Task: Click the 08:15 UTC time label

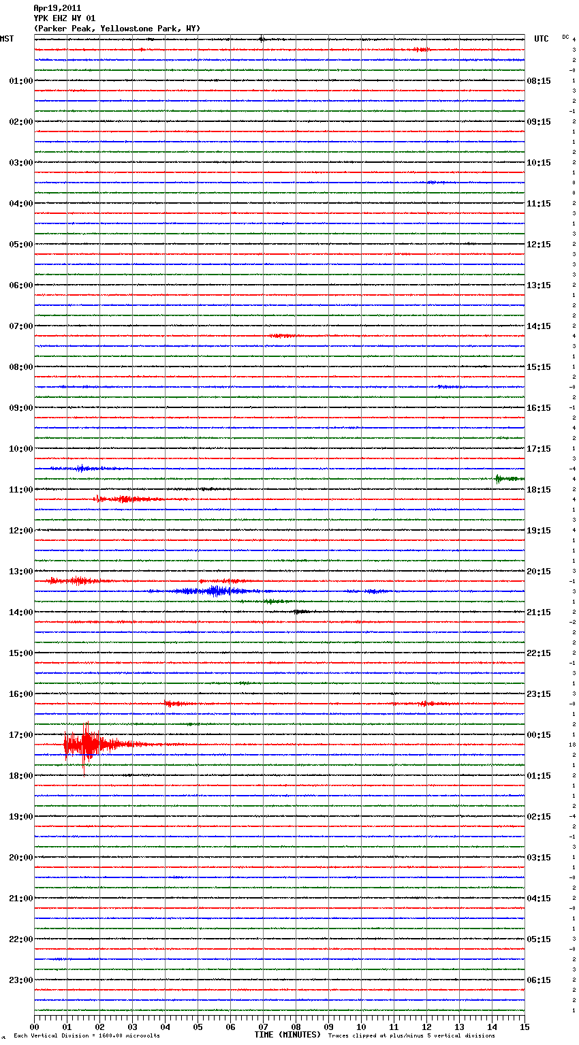Action: [539, 81]
